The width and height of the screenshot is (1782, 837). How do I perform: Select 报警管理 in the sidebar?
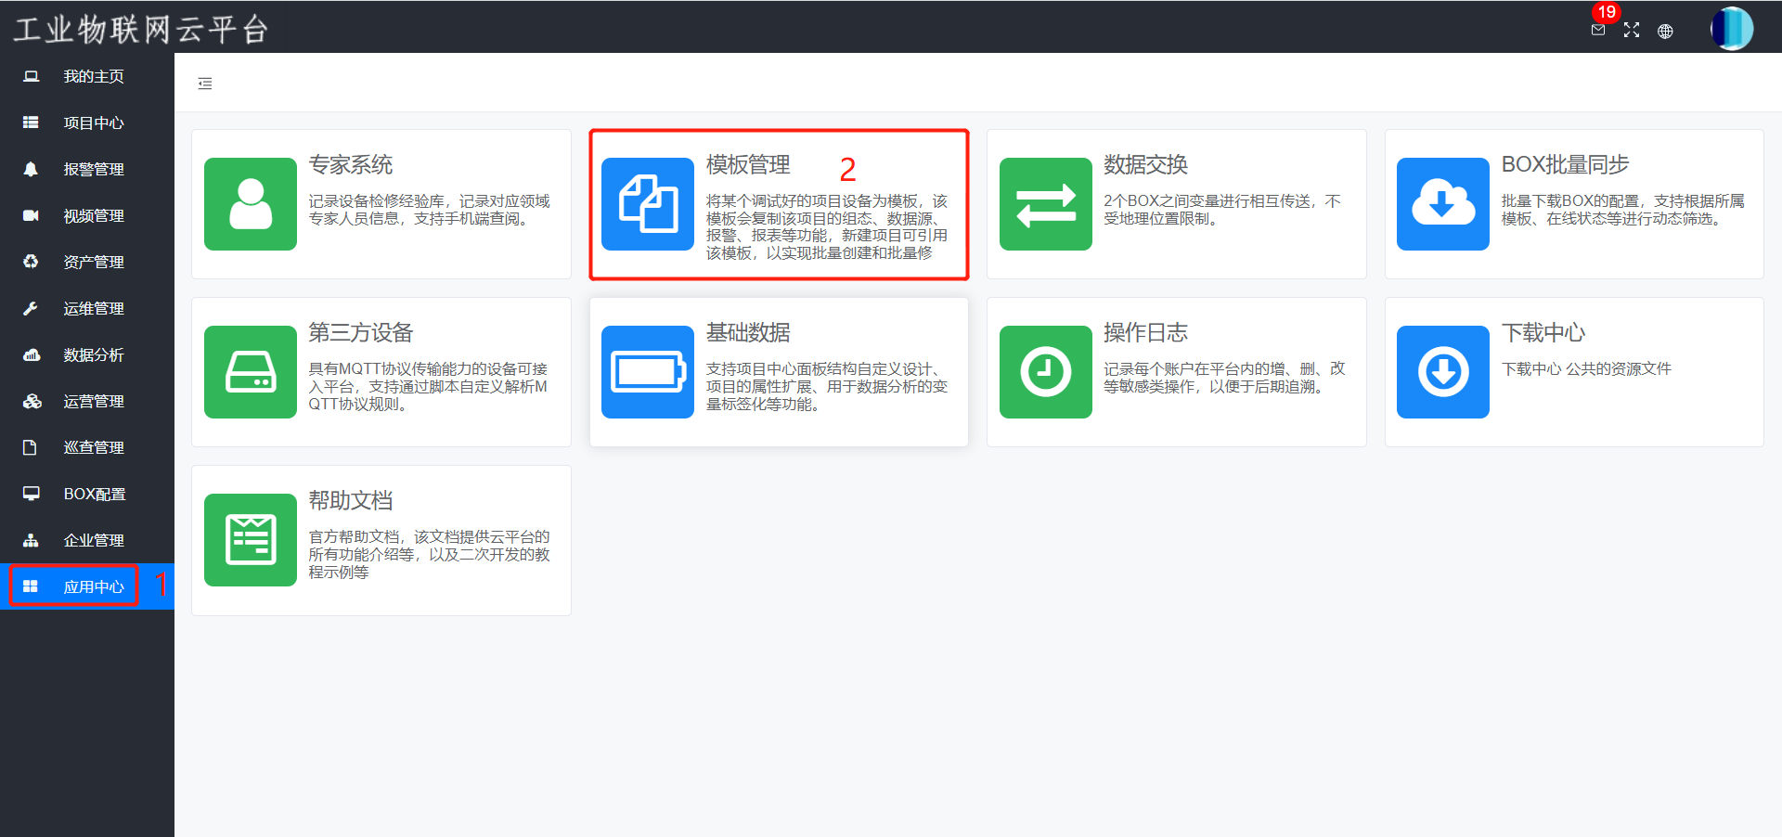click(87, 169)
